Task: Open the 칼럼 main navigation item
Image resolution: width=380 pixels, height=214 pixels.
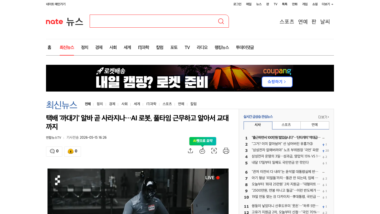Action: pos(160,47)
